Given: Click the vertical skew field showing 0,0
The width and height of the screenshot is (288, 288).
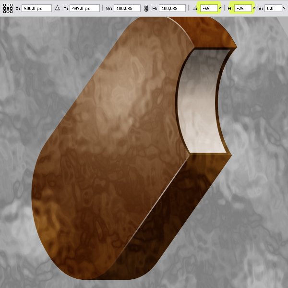Looking at the screenshot, I should point(273,8).
